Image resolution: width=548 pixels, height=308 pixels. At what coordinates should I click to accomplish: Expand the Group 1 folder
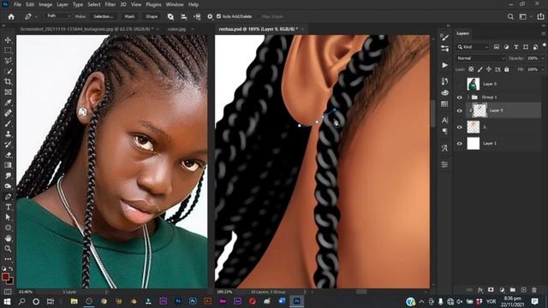click(x=468, y=98)
